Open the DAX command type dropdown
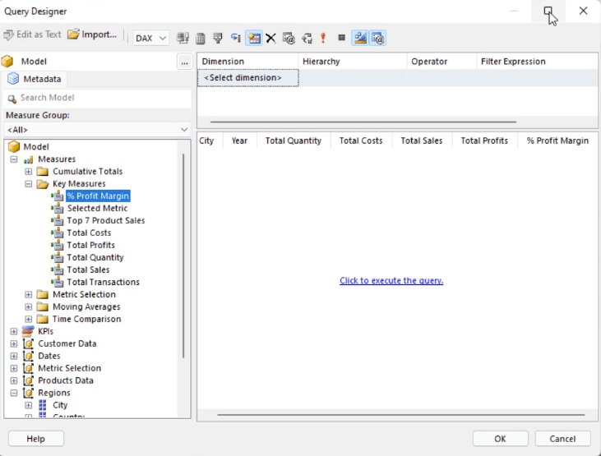601x456 pixels. (x=150, y=38)
